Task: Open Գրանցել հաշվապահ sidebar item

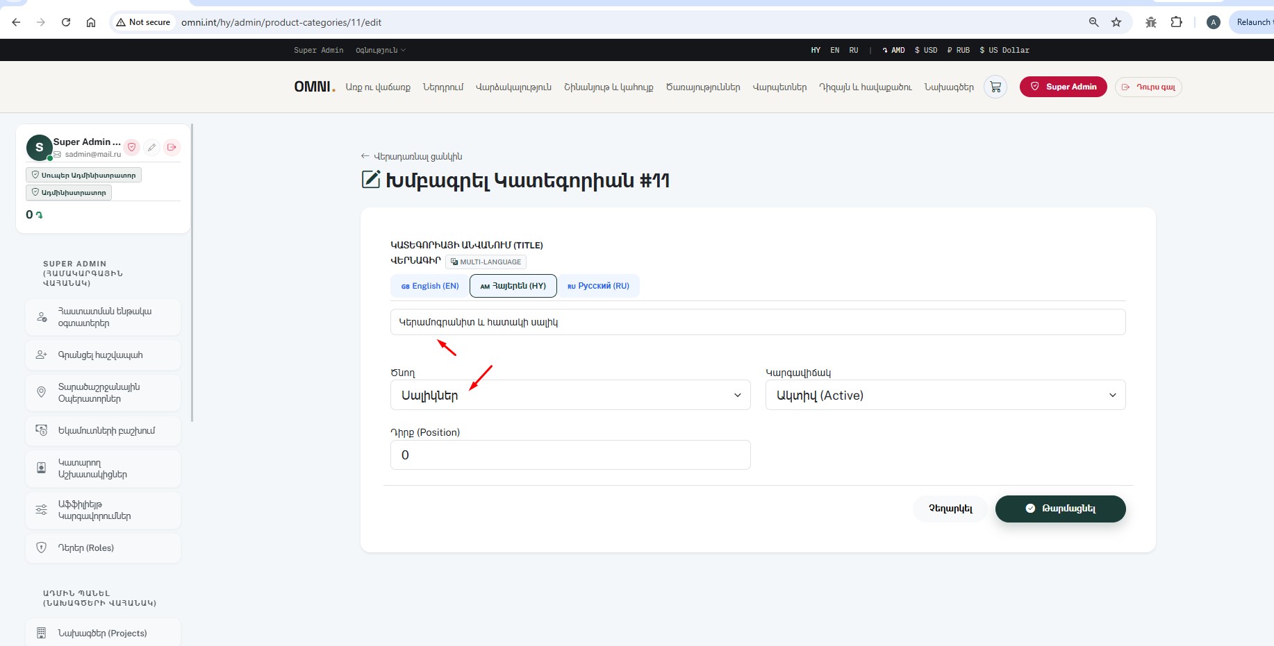Action: point(103,355)
